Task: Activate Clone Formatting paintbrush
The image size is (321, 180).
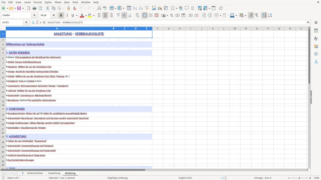Action: [x=69, y=8]
